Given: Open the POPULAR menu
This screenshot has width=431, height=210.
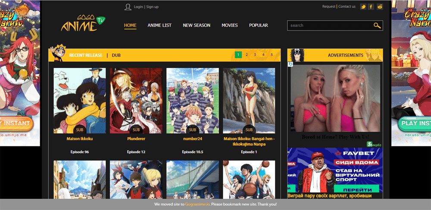Looking at the screenshot, I should (x=258, y=25).
